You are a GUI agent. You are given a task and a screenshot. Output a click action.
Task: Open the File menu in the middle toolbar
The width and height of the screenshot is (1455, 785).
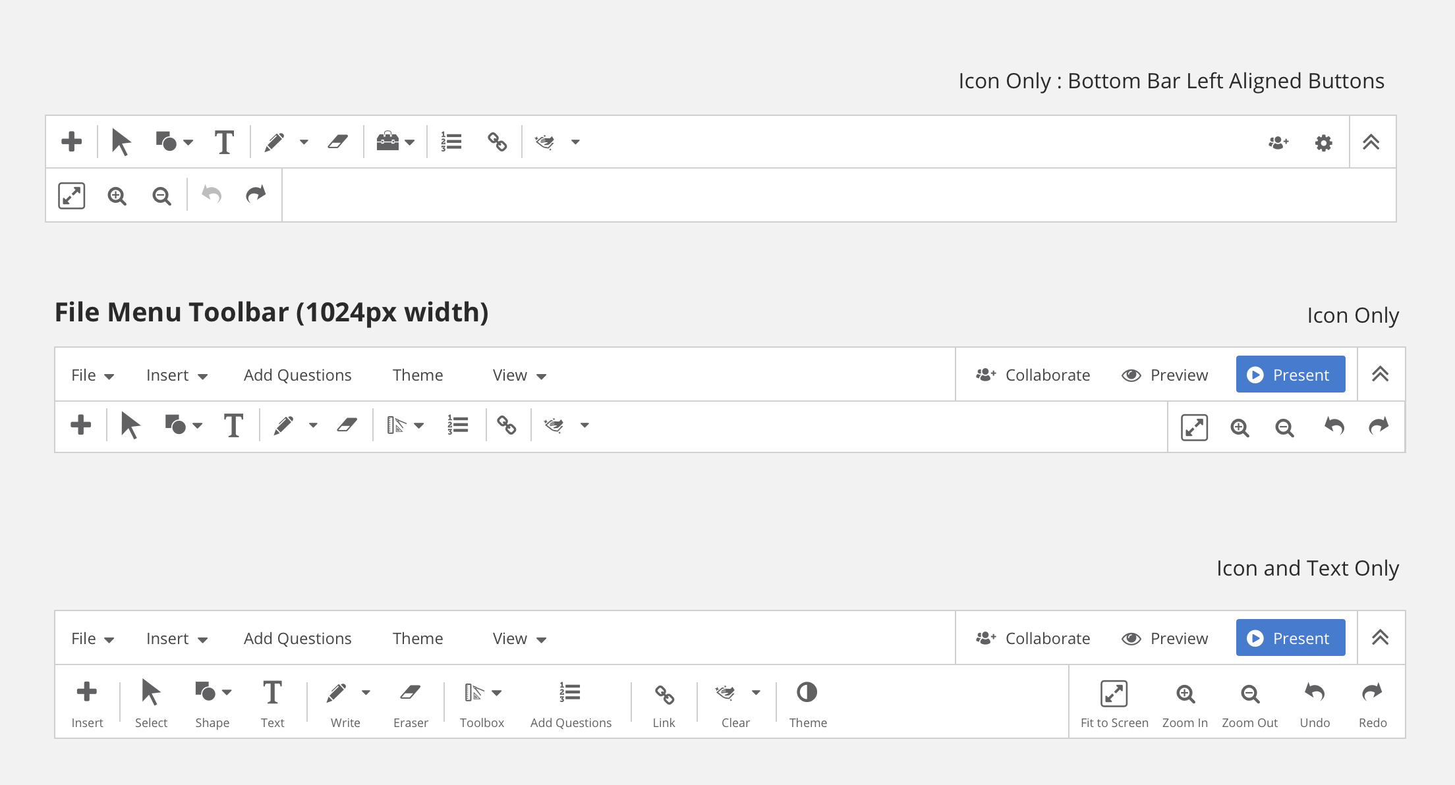[92, 375]
